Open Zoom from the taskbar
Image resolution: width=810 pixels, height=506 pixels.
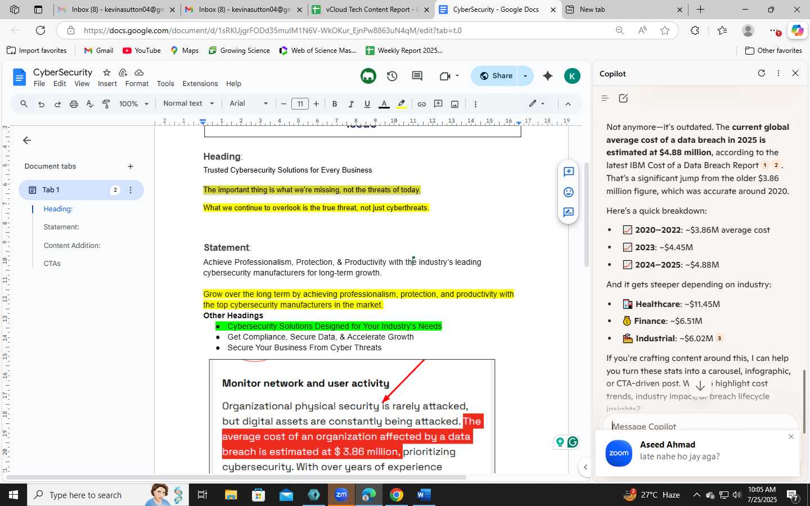[x=341, y=495]
